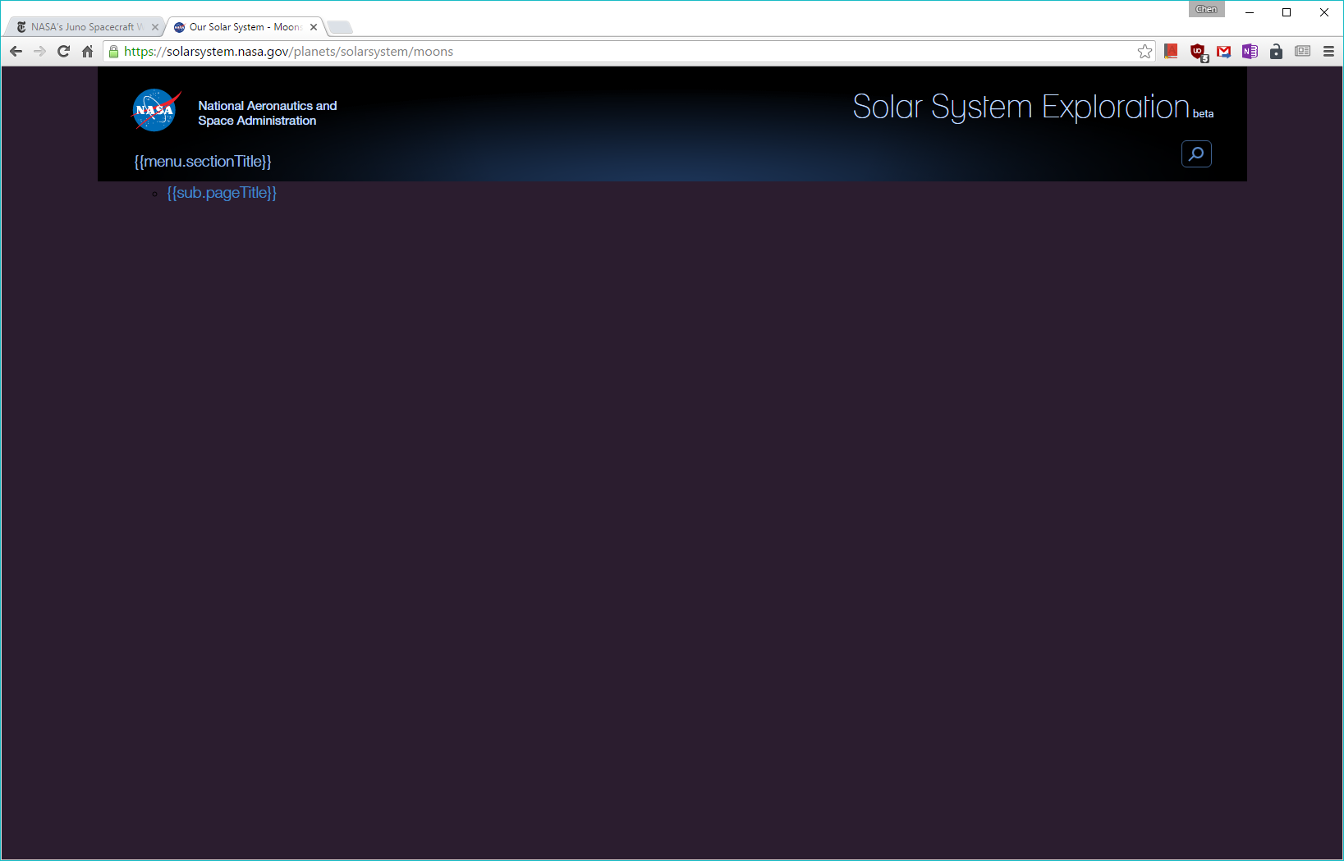
Task: Open the OneNote clipper extension
Action: click(x=1250, y=52)
